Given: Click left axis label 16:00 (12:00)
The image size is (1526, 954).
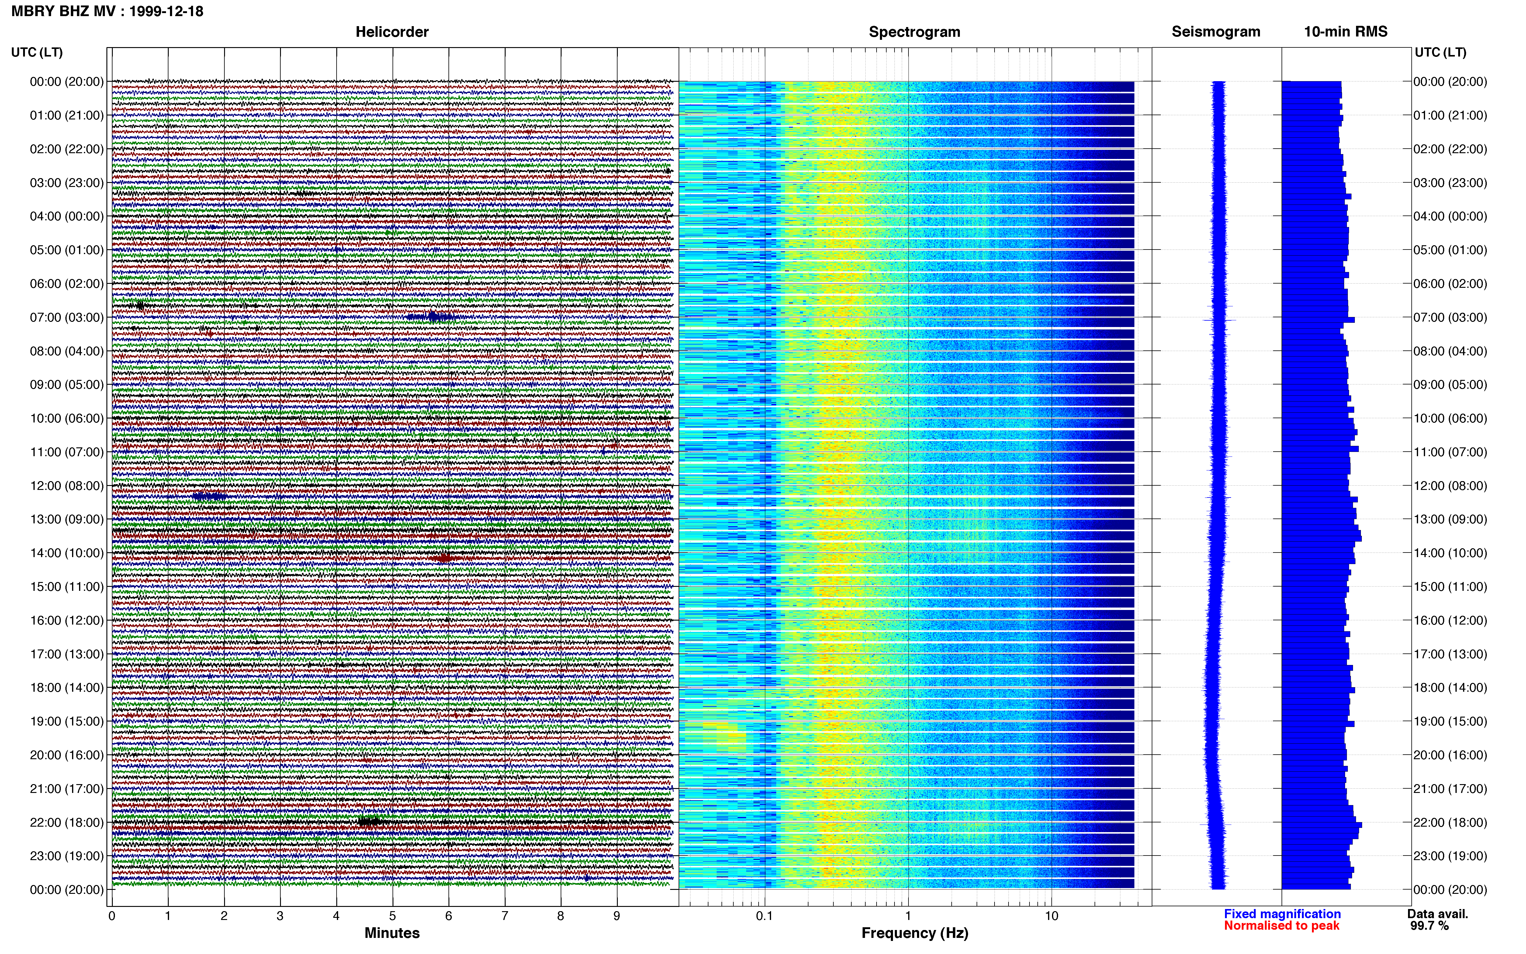Looking at the screenshot, I should [67, 620].
